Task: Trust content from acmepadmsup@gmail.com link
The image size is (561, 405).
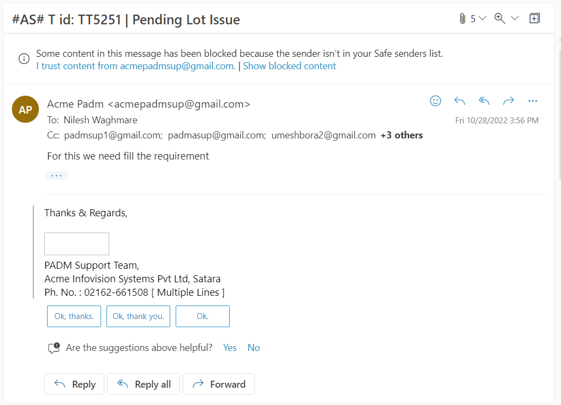Action: pyautogui.click(x=136, y=67)
